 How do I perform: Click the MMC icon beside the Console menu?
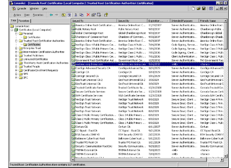pyautogui.click(x=14, y=9)
